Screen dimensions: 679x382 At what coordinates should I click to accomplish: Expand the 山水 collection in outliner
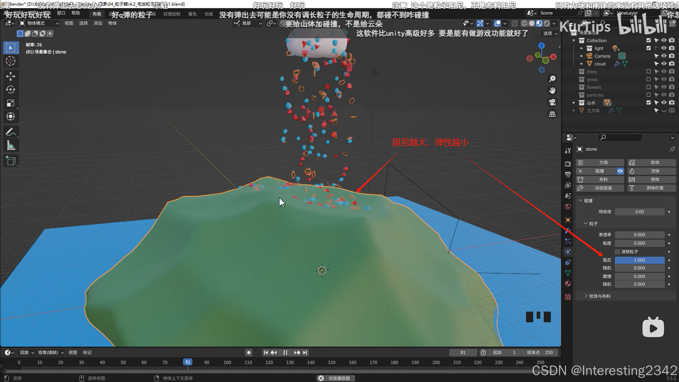coord(574,103)
